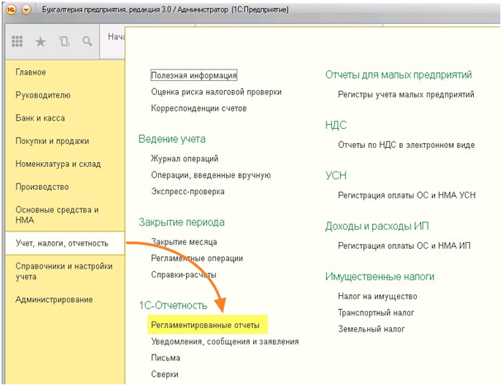The width and height of the screenshot is (502, 386).
Task: Open Журнал операций
Action: (184, 159)
